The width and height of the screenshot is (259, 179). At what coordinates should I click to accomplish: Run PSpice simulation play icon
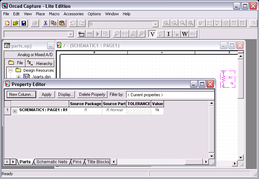[x=98, y=34]
